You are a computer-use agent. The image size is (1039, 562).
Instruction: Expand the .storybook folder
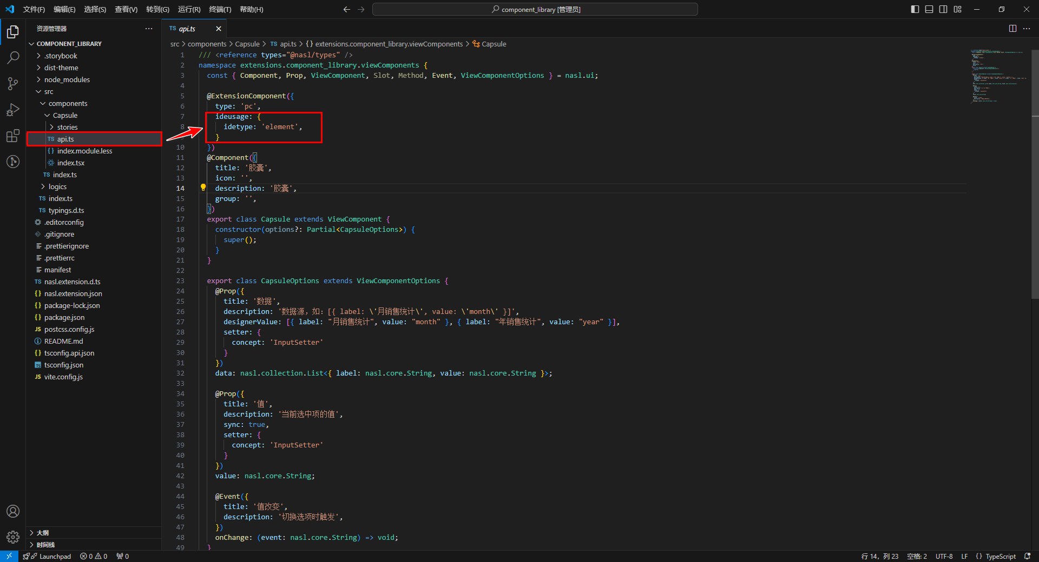[x=94, y=56]
